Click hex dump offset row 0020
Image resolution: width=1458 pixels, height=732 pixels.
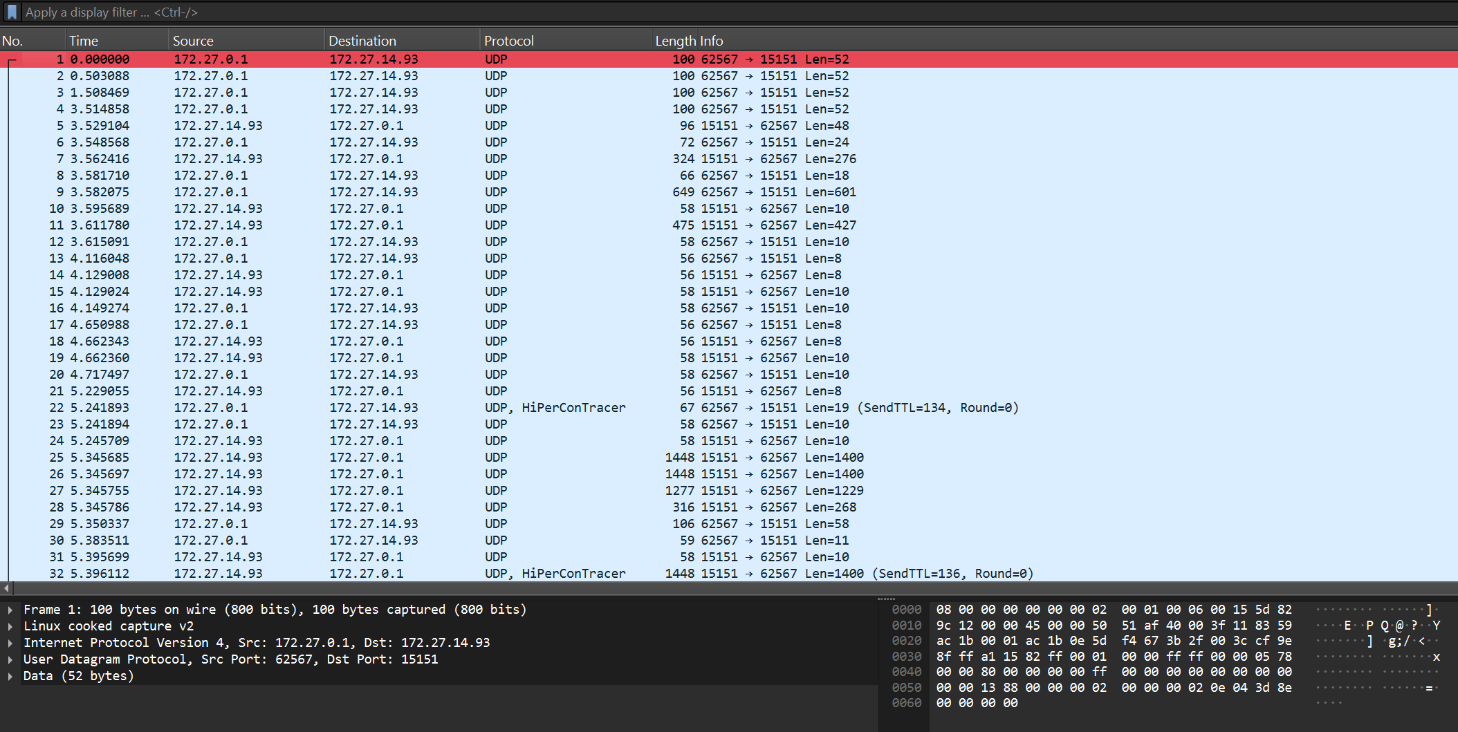[x=906, y=641]
